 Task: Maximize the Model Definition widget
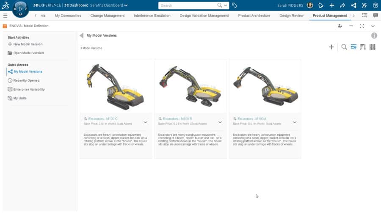pos(362,26)
